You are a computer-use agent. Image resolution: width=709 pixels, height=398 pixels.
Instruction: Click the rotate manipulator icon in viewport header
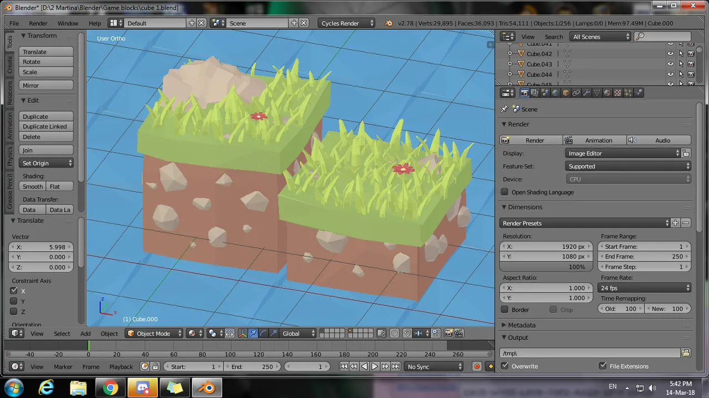[263, 333]
